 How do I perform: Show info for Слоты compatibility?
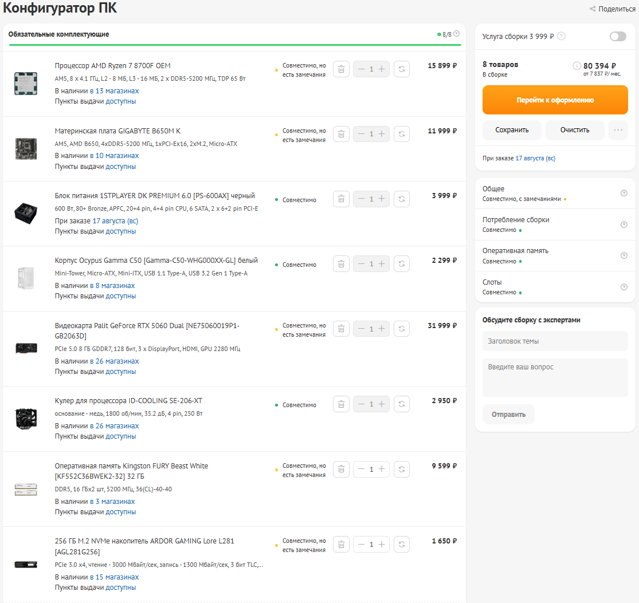pos(624,287)
